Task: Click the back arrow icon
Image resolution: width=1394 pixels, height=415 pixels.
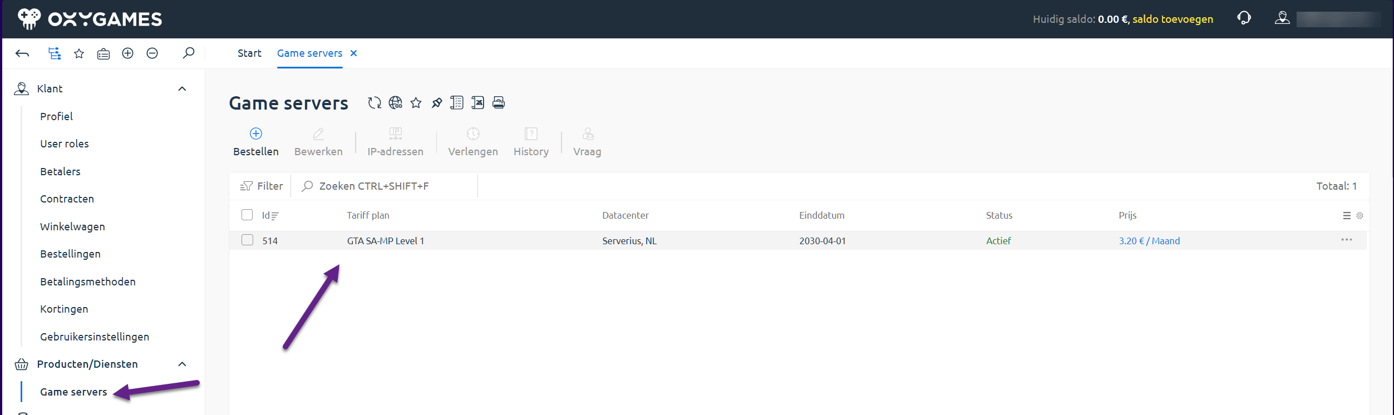Action: tap(22, 53)
